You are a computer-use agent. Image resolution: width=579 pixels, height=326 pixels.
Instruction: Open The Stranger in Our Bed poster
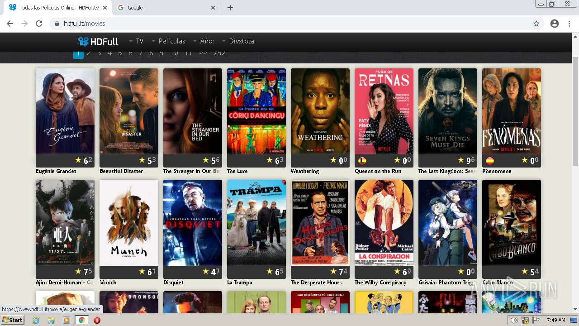coord(193,111)
